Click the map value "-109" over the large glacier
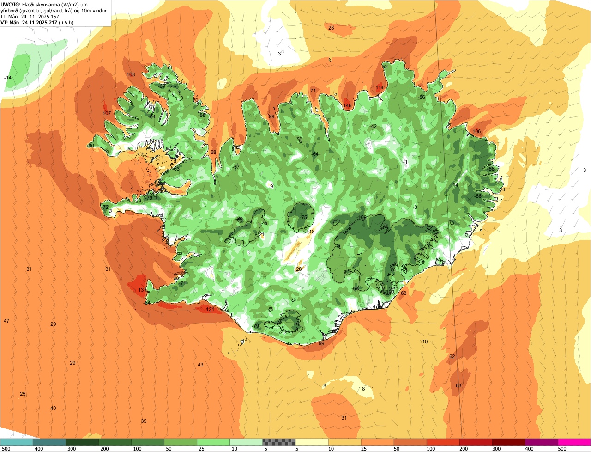 [x=362, y=218]
